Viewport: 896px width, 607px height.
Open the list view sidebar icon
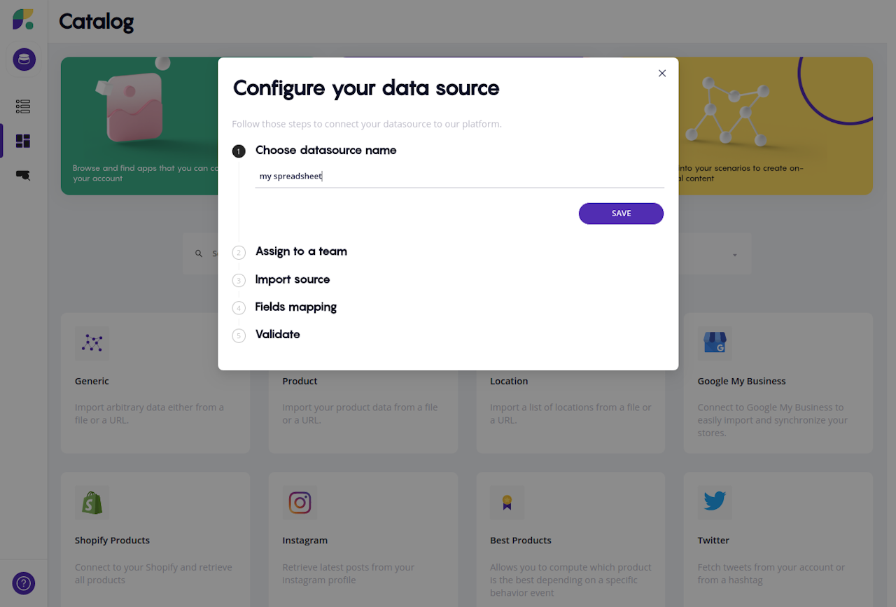pyautogui.click(x=23, y=106)
